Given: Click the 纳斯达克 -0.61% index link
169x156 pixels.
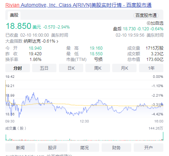Looking at the screenshot, I should (40, 41).
